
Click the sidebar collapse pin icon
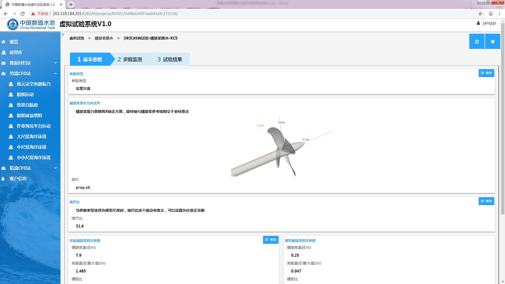click(63, 35)
